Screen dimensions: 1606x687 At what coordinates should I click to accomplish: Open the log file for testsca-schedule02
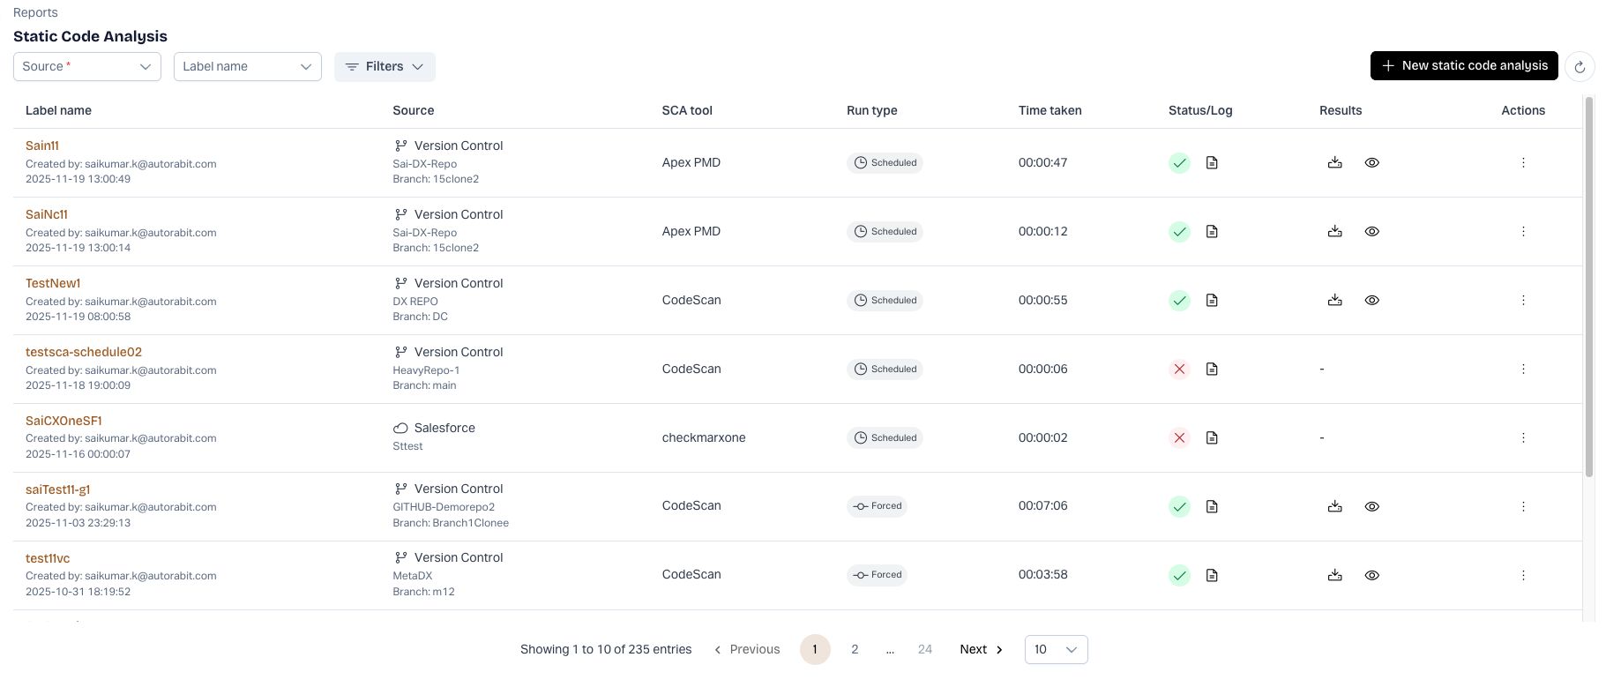tap(1212, 370)
